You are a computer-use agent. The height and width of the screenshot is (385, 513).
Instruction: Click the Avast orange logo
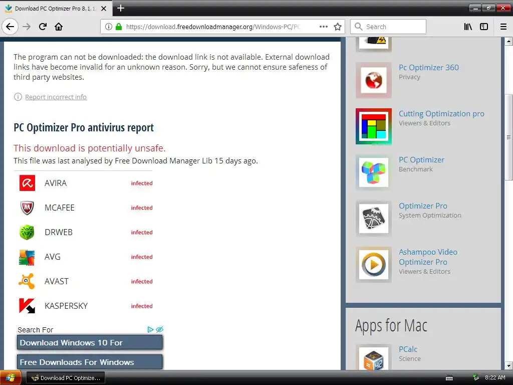point(27,282)
